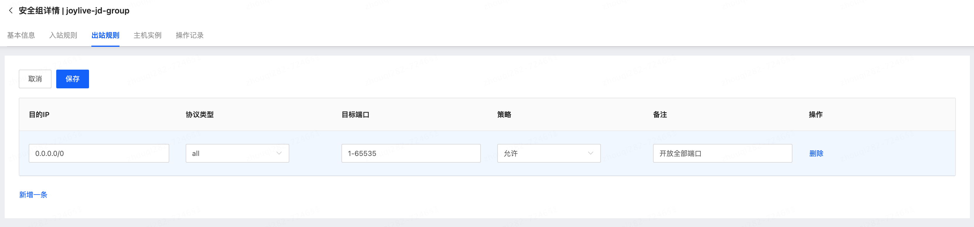The image size is (974, 227).
Task: Open the 主机实例 tab
Action: pos(148,35)
